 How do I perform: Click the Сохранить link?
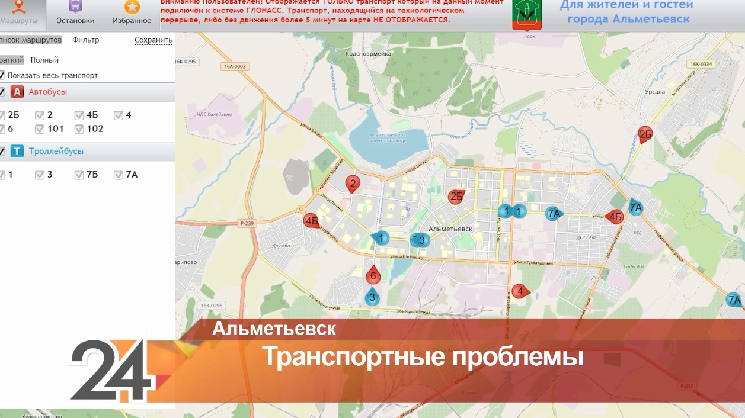point(154,40)
